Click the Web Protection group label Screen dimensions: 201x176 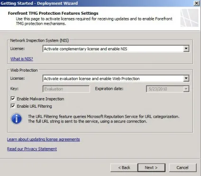24,70
